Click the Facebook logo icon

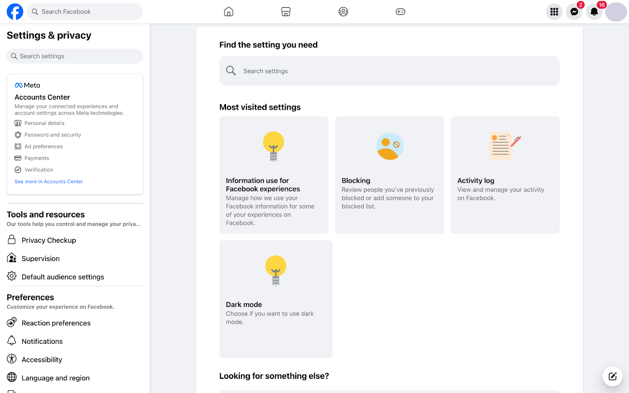[x=15, y=12]
